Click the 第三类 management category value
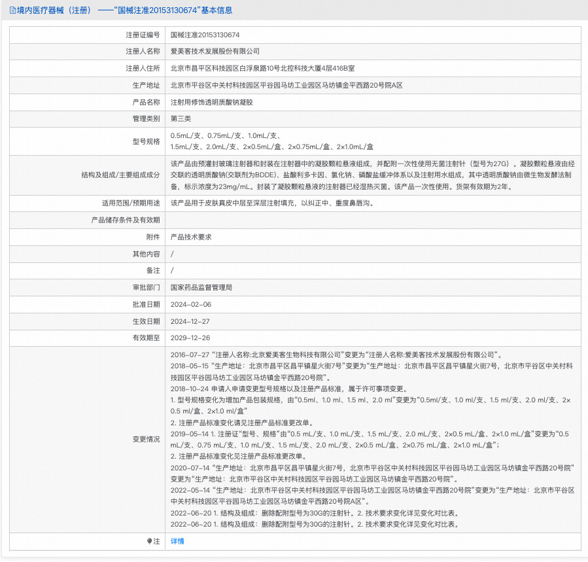 click(181, 119)
